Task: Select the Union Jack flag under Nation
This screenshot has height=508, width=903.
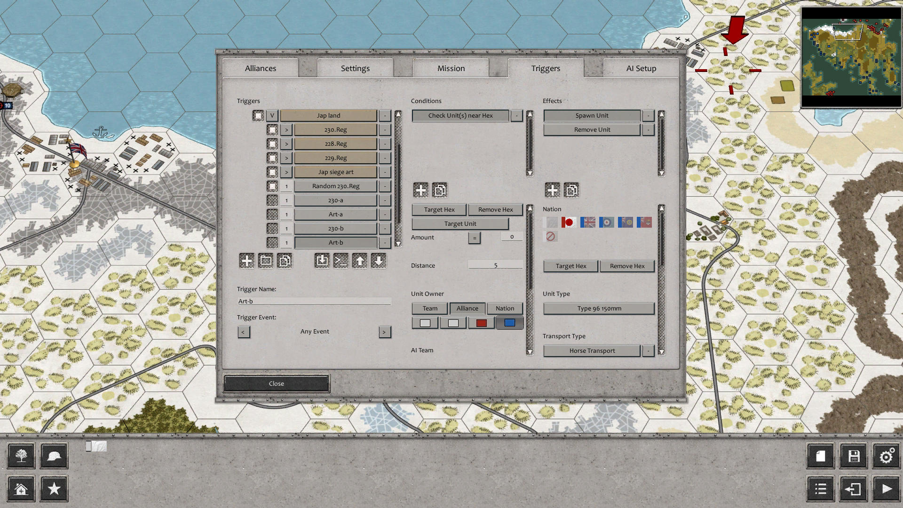Action: (x=587, y=222)
